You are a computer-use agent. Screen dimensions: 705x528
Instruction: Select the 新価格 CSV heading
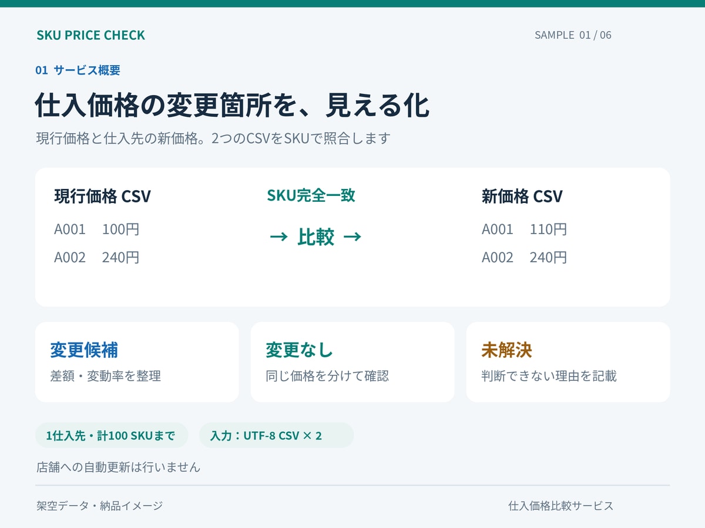coord(522,197)
